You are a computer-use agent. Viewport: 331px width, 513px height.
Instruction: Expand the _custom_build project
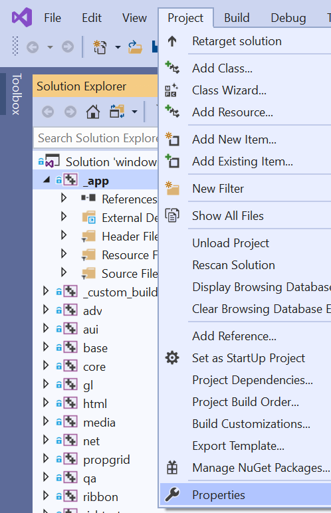click(x=46, y=291)
